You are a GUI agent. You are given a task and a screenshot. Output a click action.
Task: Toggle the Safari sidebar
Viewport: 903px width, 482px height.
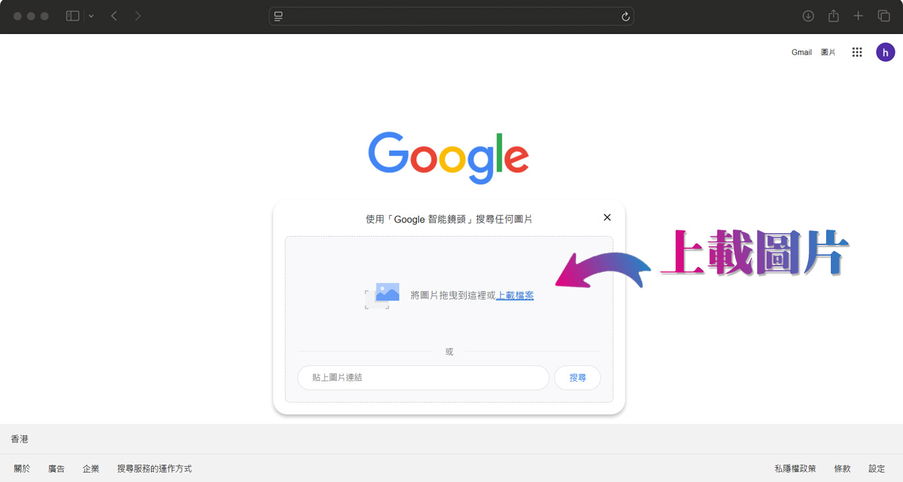pyautogui.click(x=73, y=16)
